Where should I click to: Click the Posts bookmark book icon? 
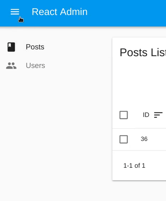[x=11, y=47]
